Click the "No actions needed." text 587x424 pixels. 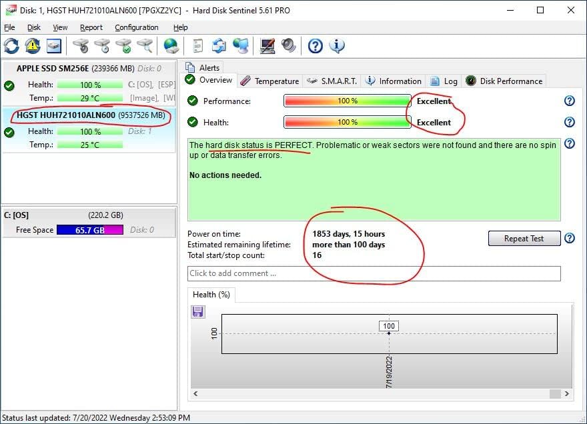pos(225,175)
